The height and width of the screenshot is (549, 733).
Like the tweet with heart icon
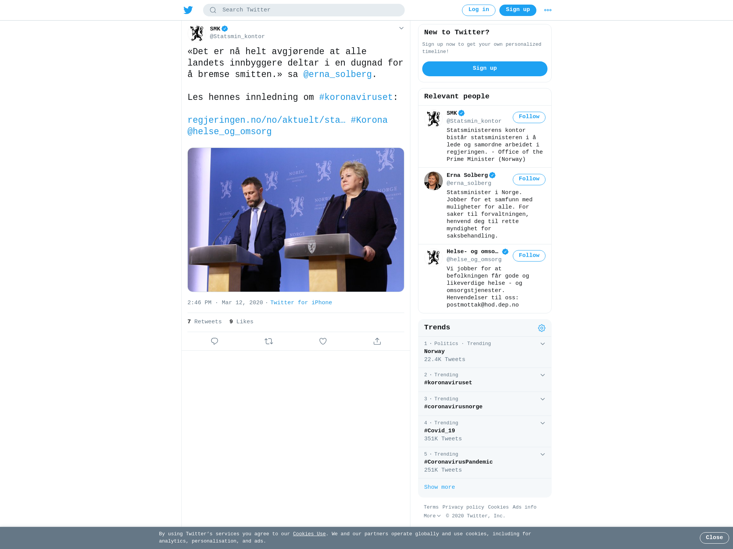coord(323,341)
